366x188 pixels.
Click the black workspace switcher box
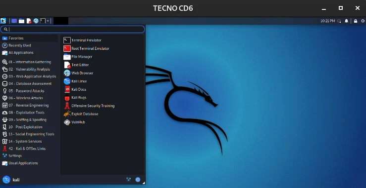point(61,21)
